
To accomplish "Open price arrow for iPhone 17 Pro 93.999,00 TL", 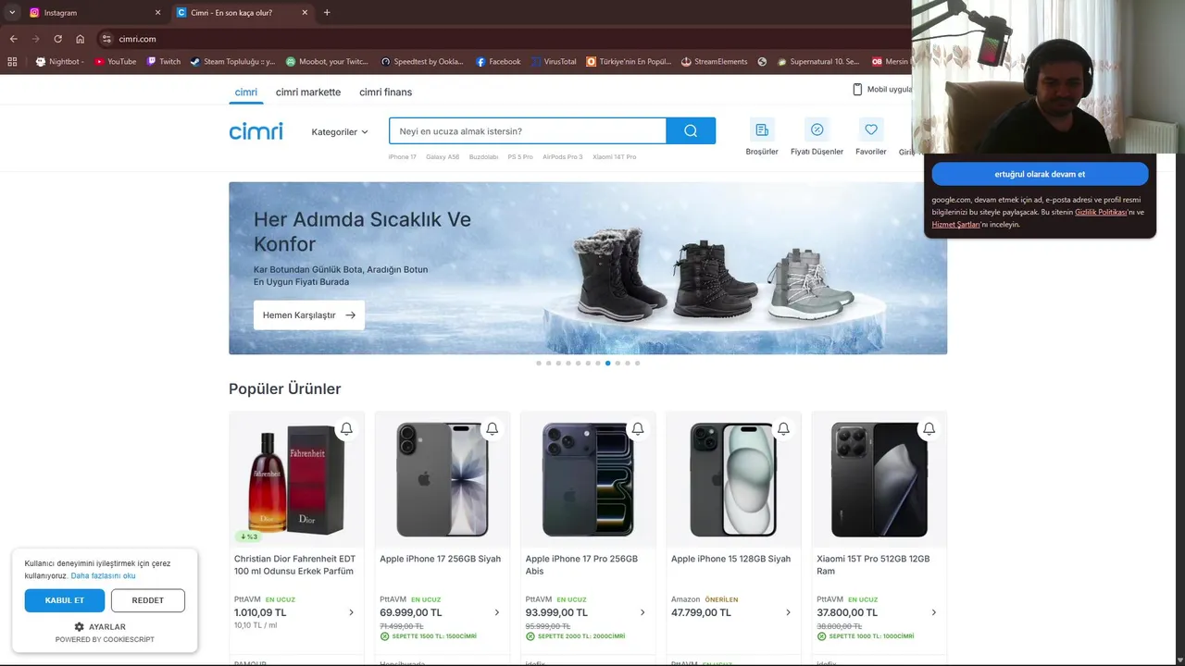I will (x=642, y=612).
